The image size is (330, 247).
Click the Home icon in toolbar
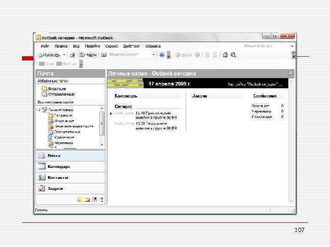coord(225,55)
